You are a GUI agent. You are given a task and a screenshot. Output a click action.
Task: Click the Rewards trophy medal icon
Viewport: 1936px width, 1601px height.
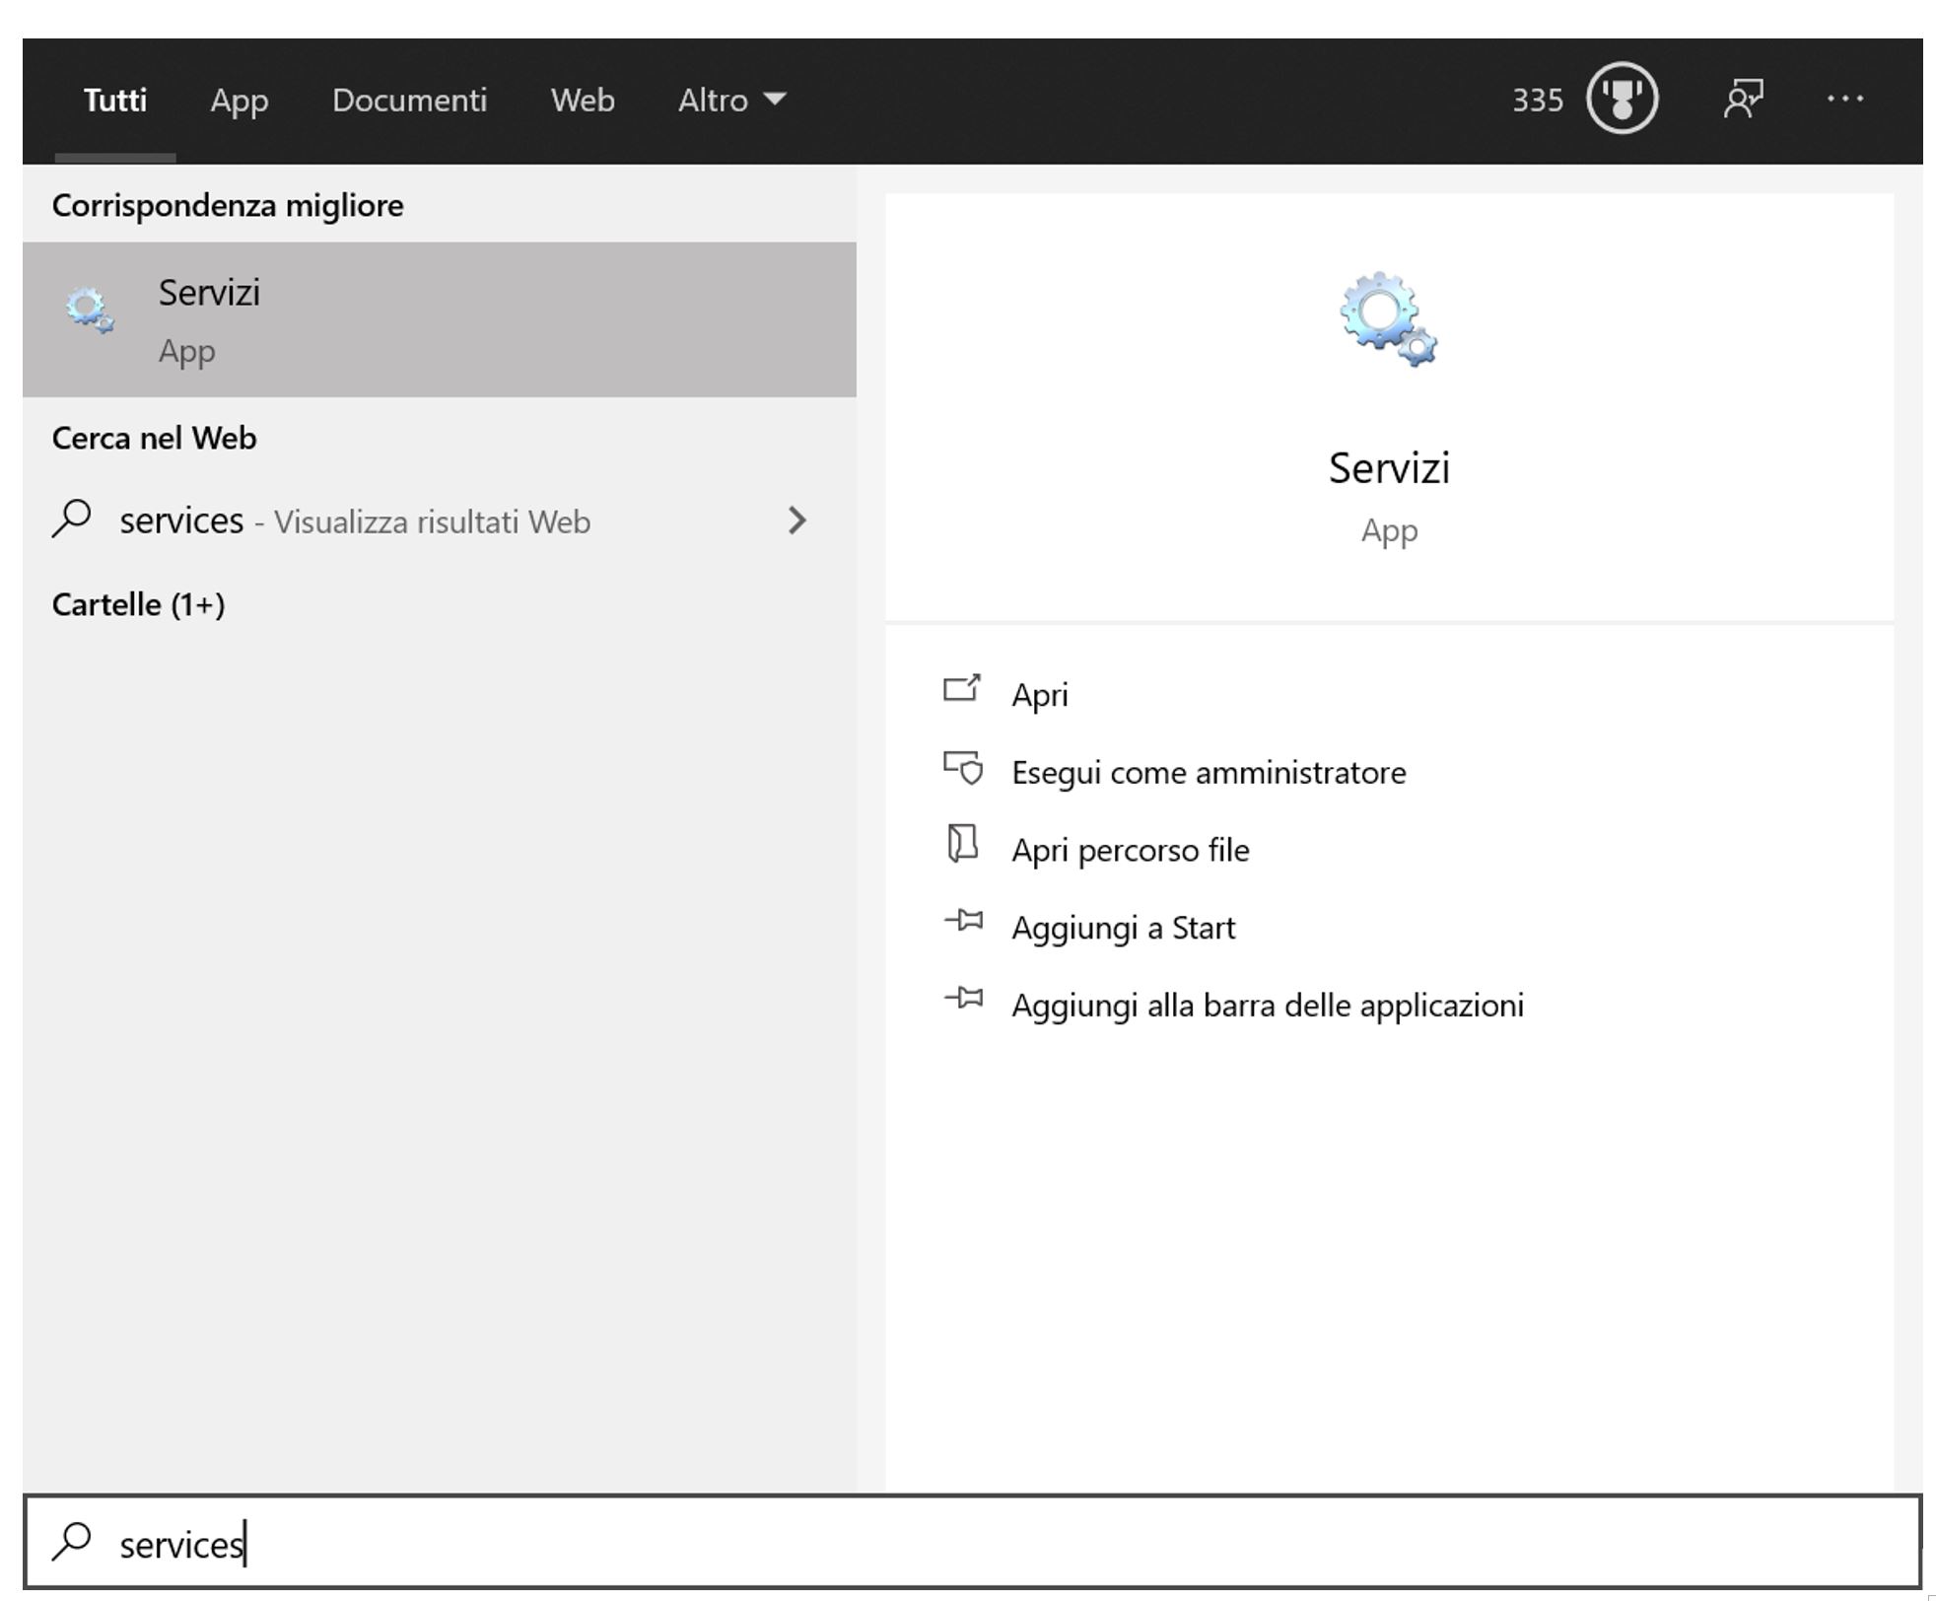[x=1621, y=99]
